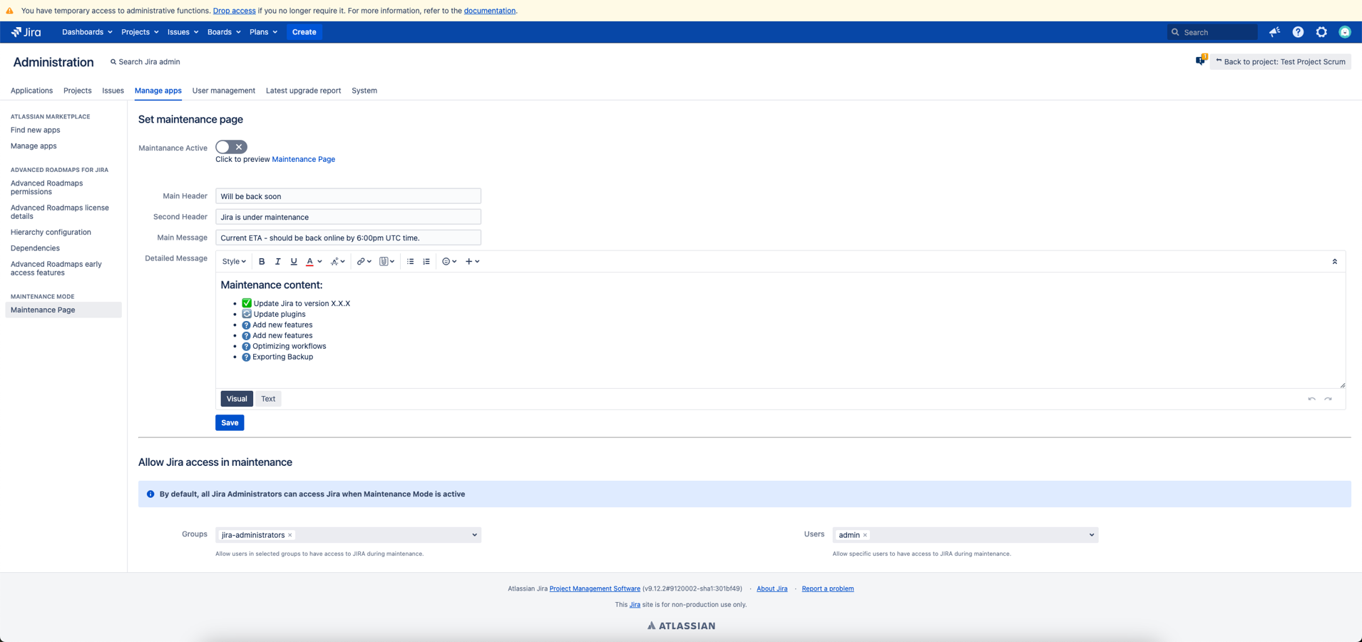Switch to the User management tab

pyautogui.click(x=223, y=91)
